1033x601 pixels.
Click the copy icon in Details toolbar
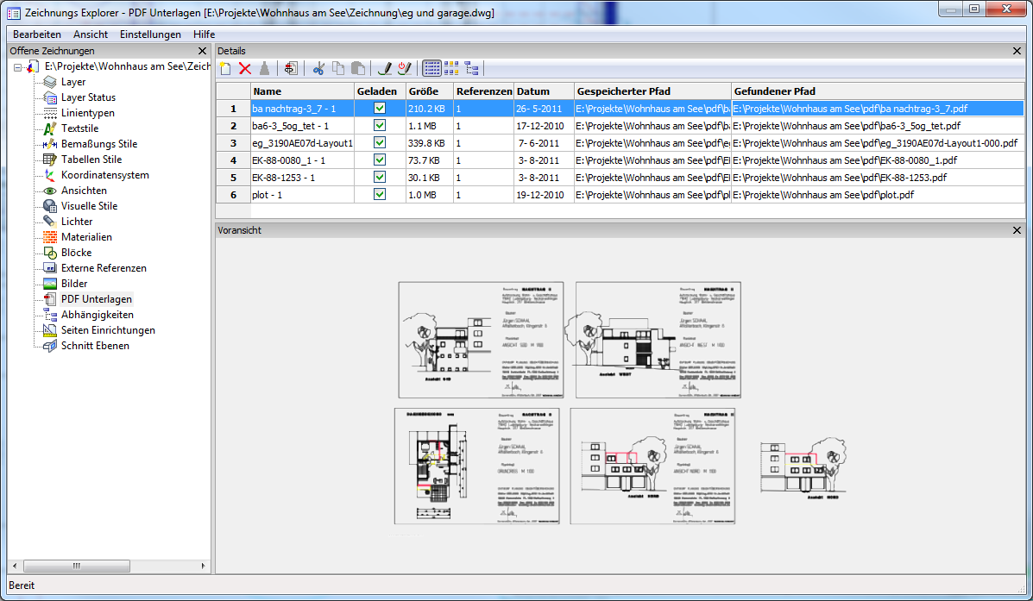click(x=338, y=68)
